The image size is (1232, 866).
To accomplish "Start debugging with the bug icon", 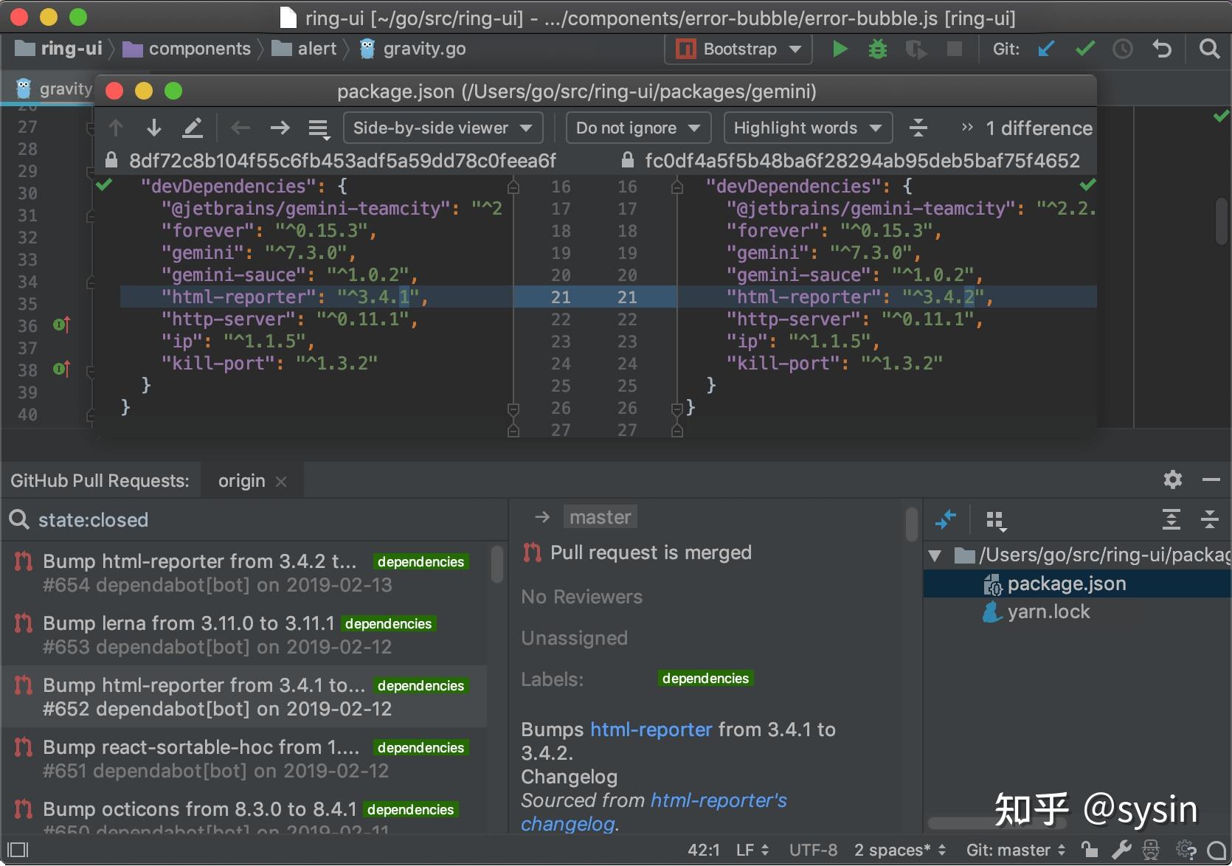I will 877,49.
